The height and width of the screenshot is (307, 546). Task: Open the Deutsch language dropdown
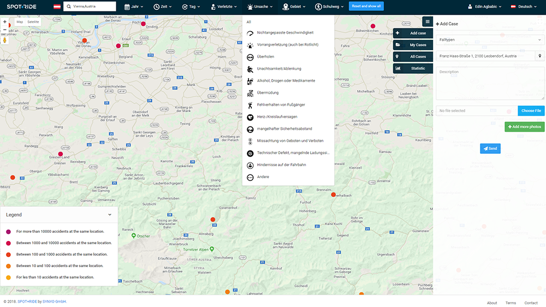click(524, 7)
